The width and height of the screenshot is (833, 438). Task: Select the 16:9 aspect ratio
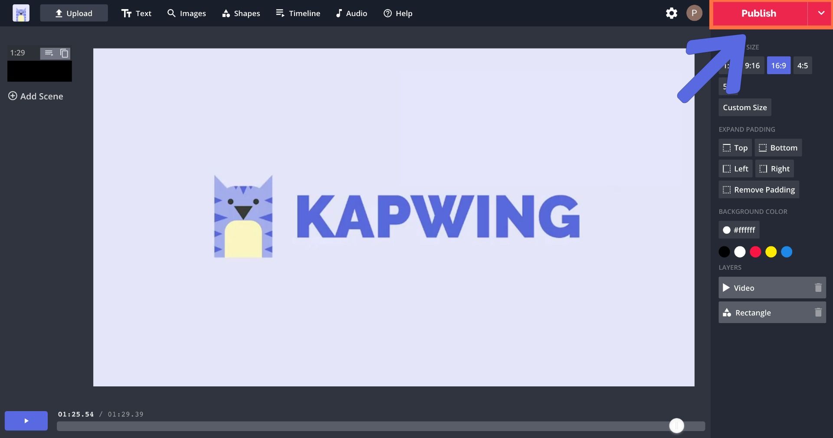(x=778, y=65)
